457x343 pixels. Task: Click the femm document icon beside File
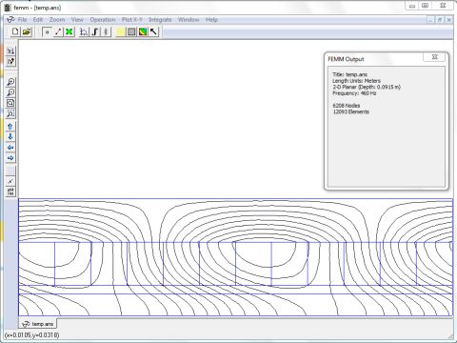(x=10, y=20)
